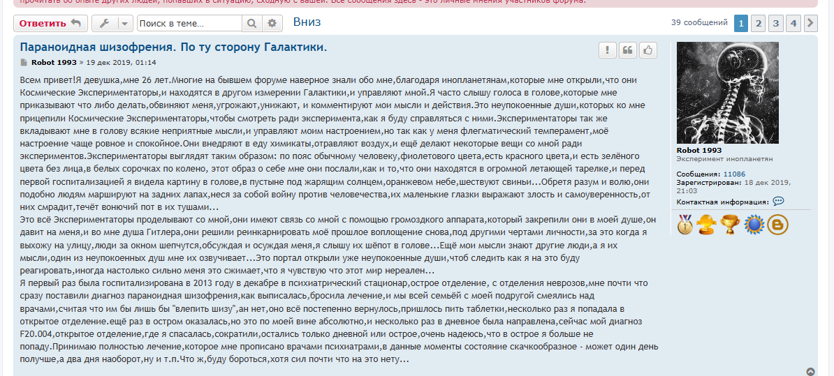Go to page 3 of topic
The width and height of the screenshot is (834, 376).
click(x=776, y=23)
